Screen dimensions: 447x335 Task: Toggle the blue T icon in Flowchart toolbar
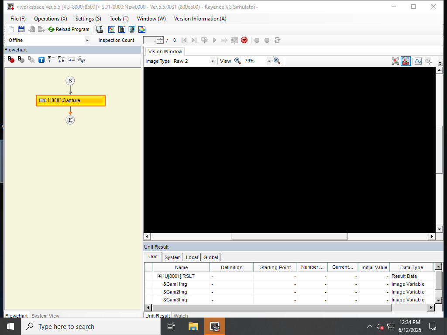click(41, 59)
